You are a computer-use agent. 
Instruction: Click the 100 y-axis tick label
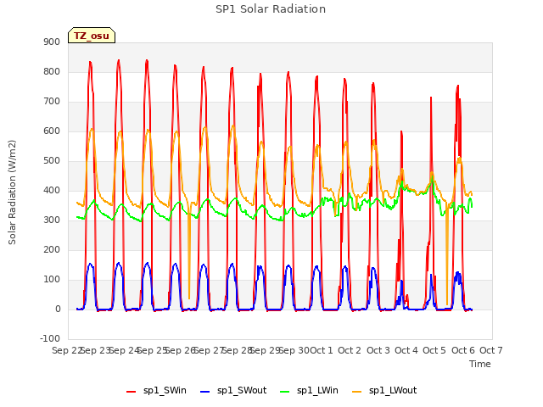click(x=52, y=279)
